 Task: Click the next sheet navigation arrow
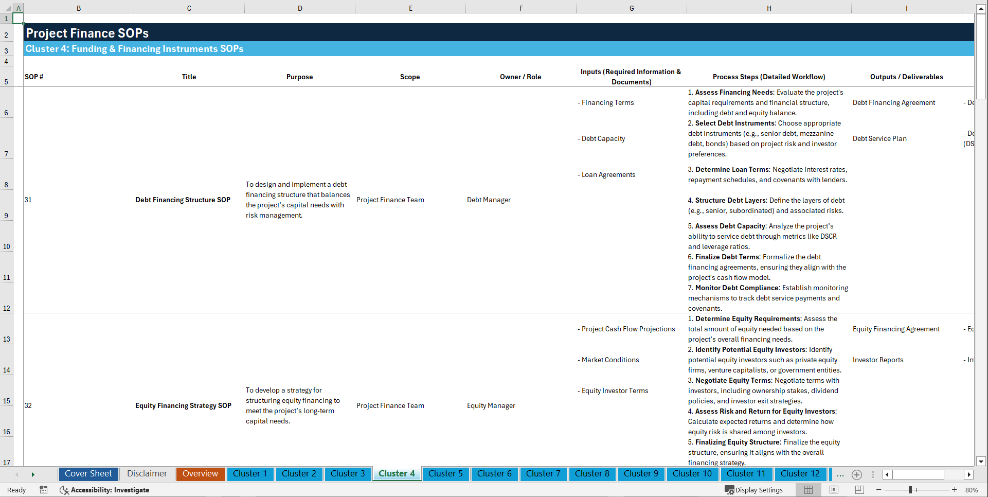(33, 474)
